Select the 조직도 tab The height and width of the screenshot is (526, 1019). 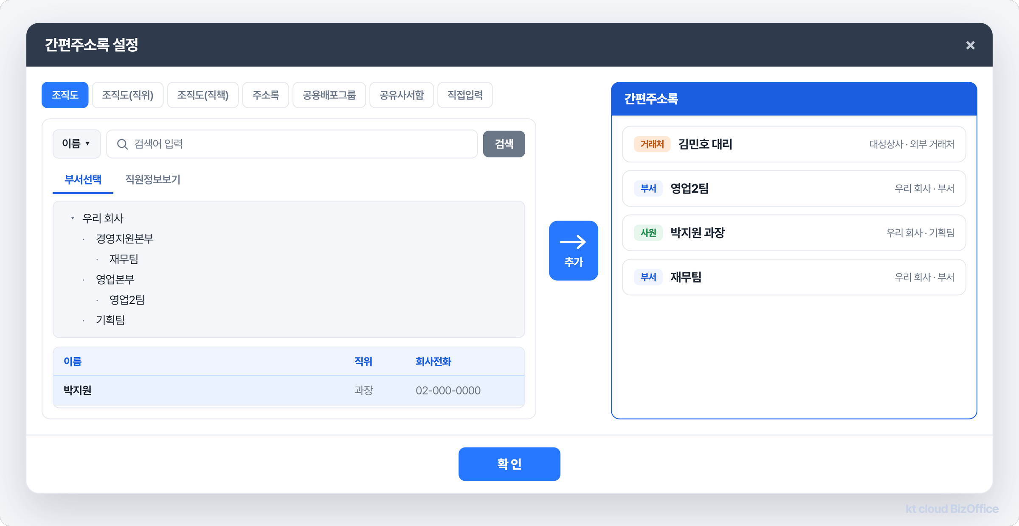[x=65, y=95]
